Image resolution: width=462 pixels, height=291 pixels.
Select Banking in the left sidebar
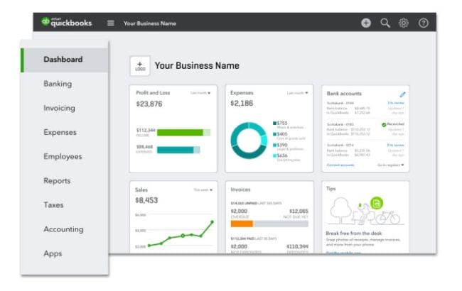click(58, 84)
